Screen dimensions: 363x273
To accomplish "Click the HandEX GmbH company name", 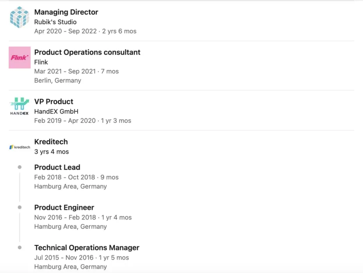I will point(56,111).
